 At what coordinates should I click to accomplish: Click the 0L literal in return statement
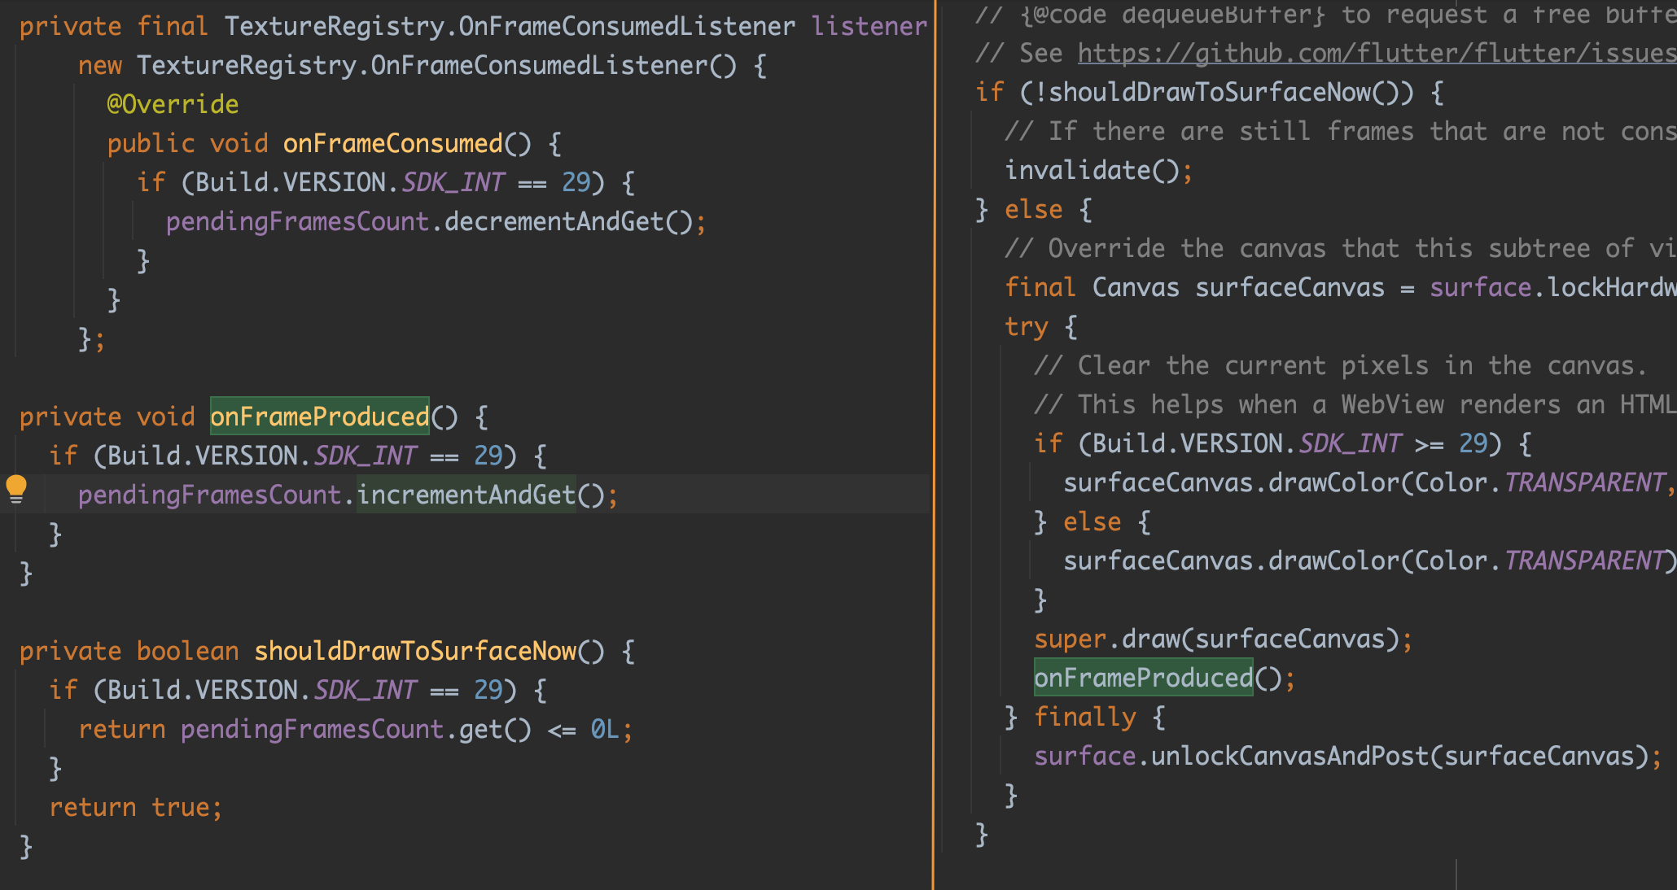tap(604, 730)
